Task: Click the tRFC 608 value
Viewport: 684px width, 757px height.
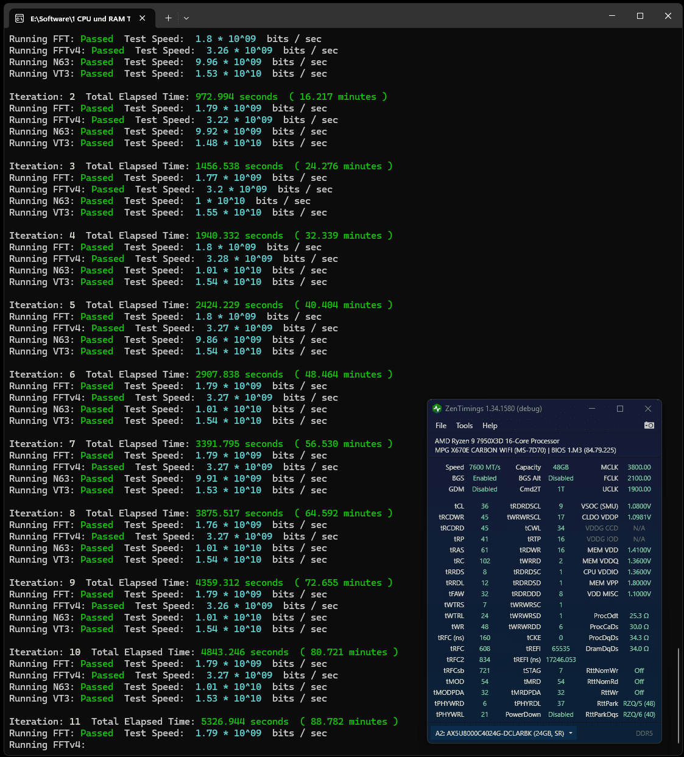Action: click(x=485, y=649)
